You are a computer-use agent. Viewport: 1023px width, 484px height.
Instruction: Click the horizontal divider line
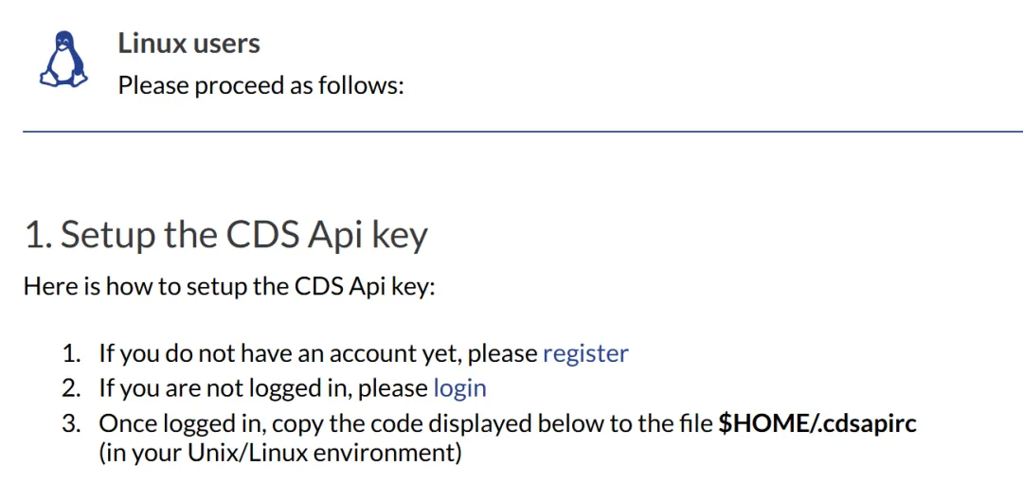[x=523, y=132]
